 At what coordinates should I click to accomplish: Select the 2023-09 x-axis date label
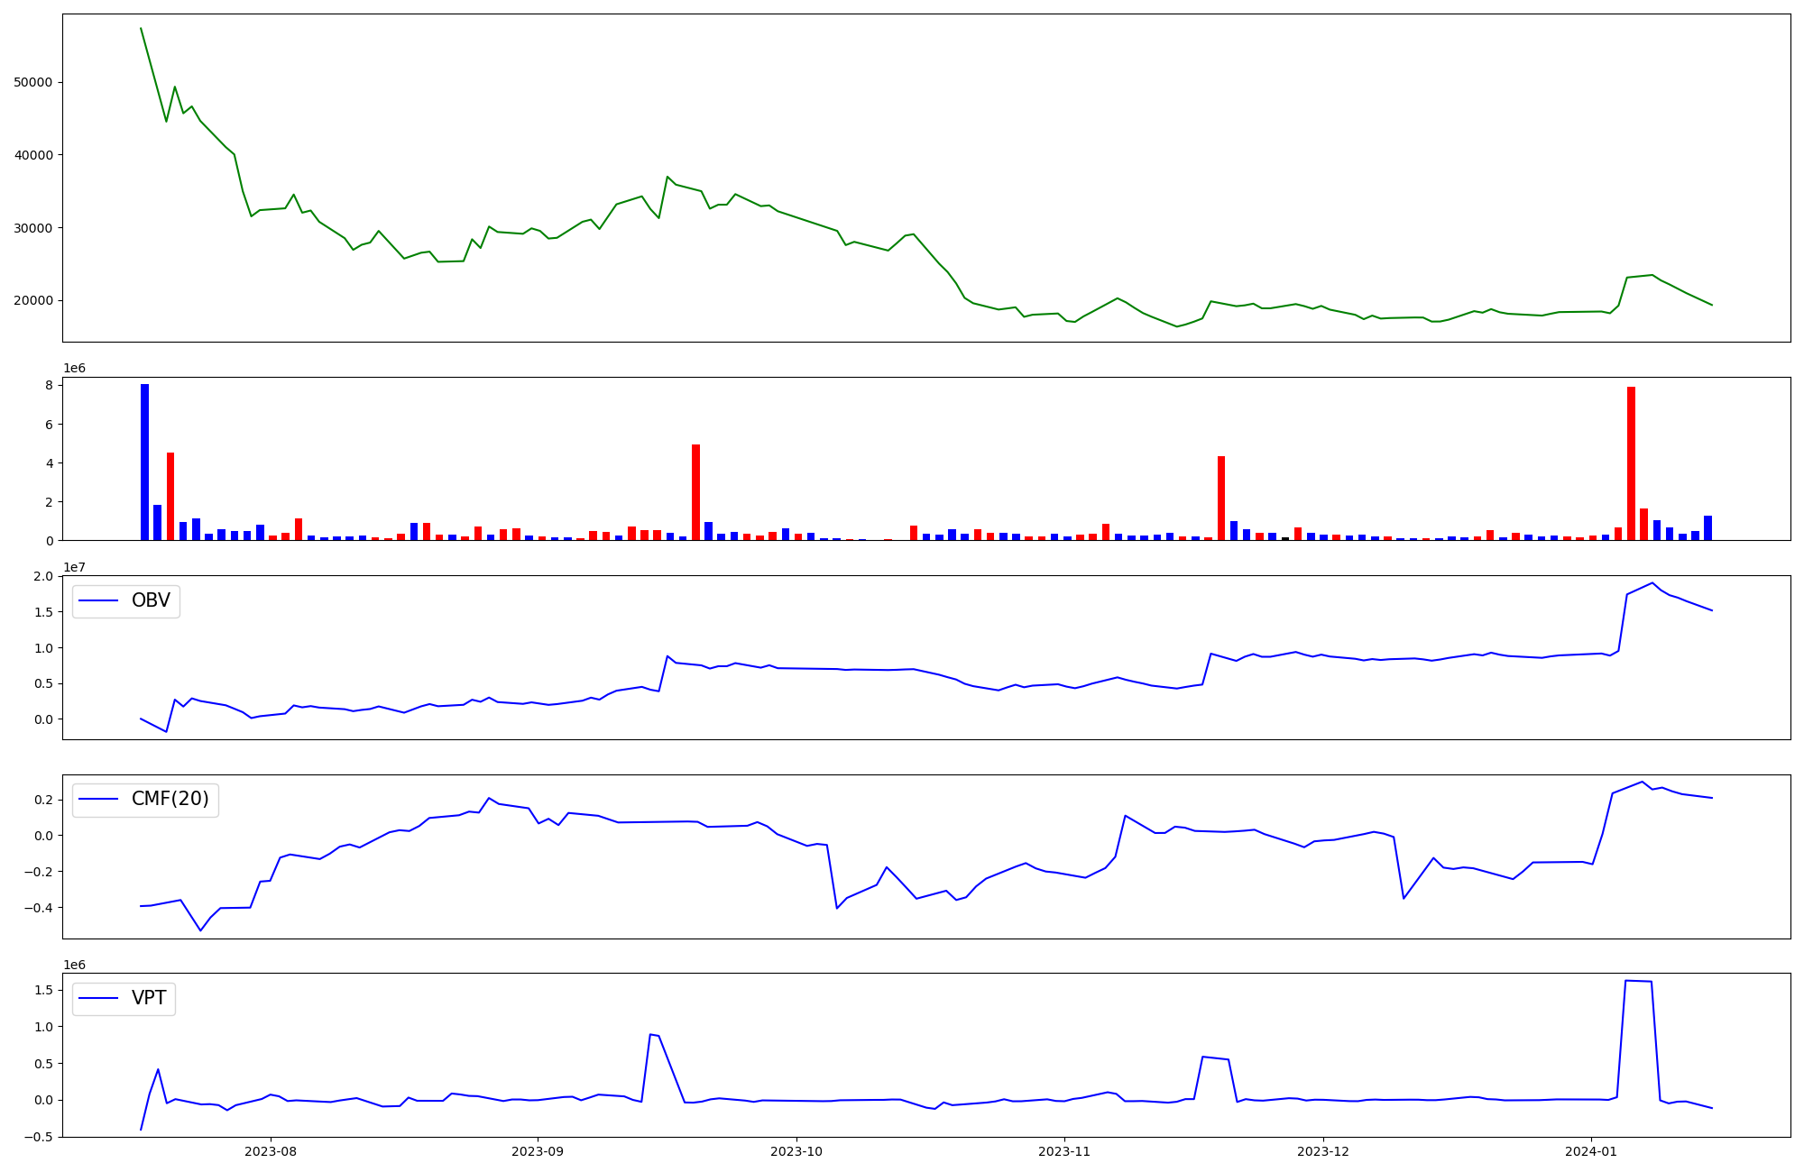point(538,1151)
